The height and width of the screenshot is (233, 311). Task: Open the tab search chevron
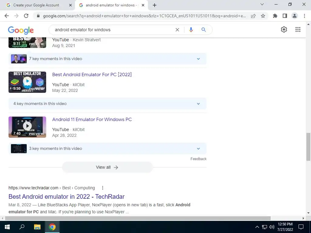[262, 4]
